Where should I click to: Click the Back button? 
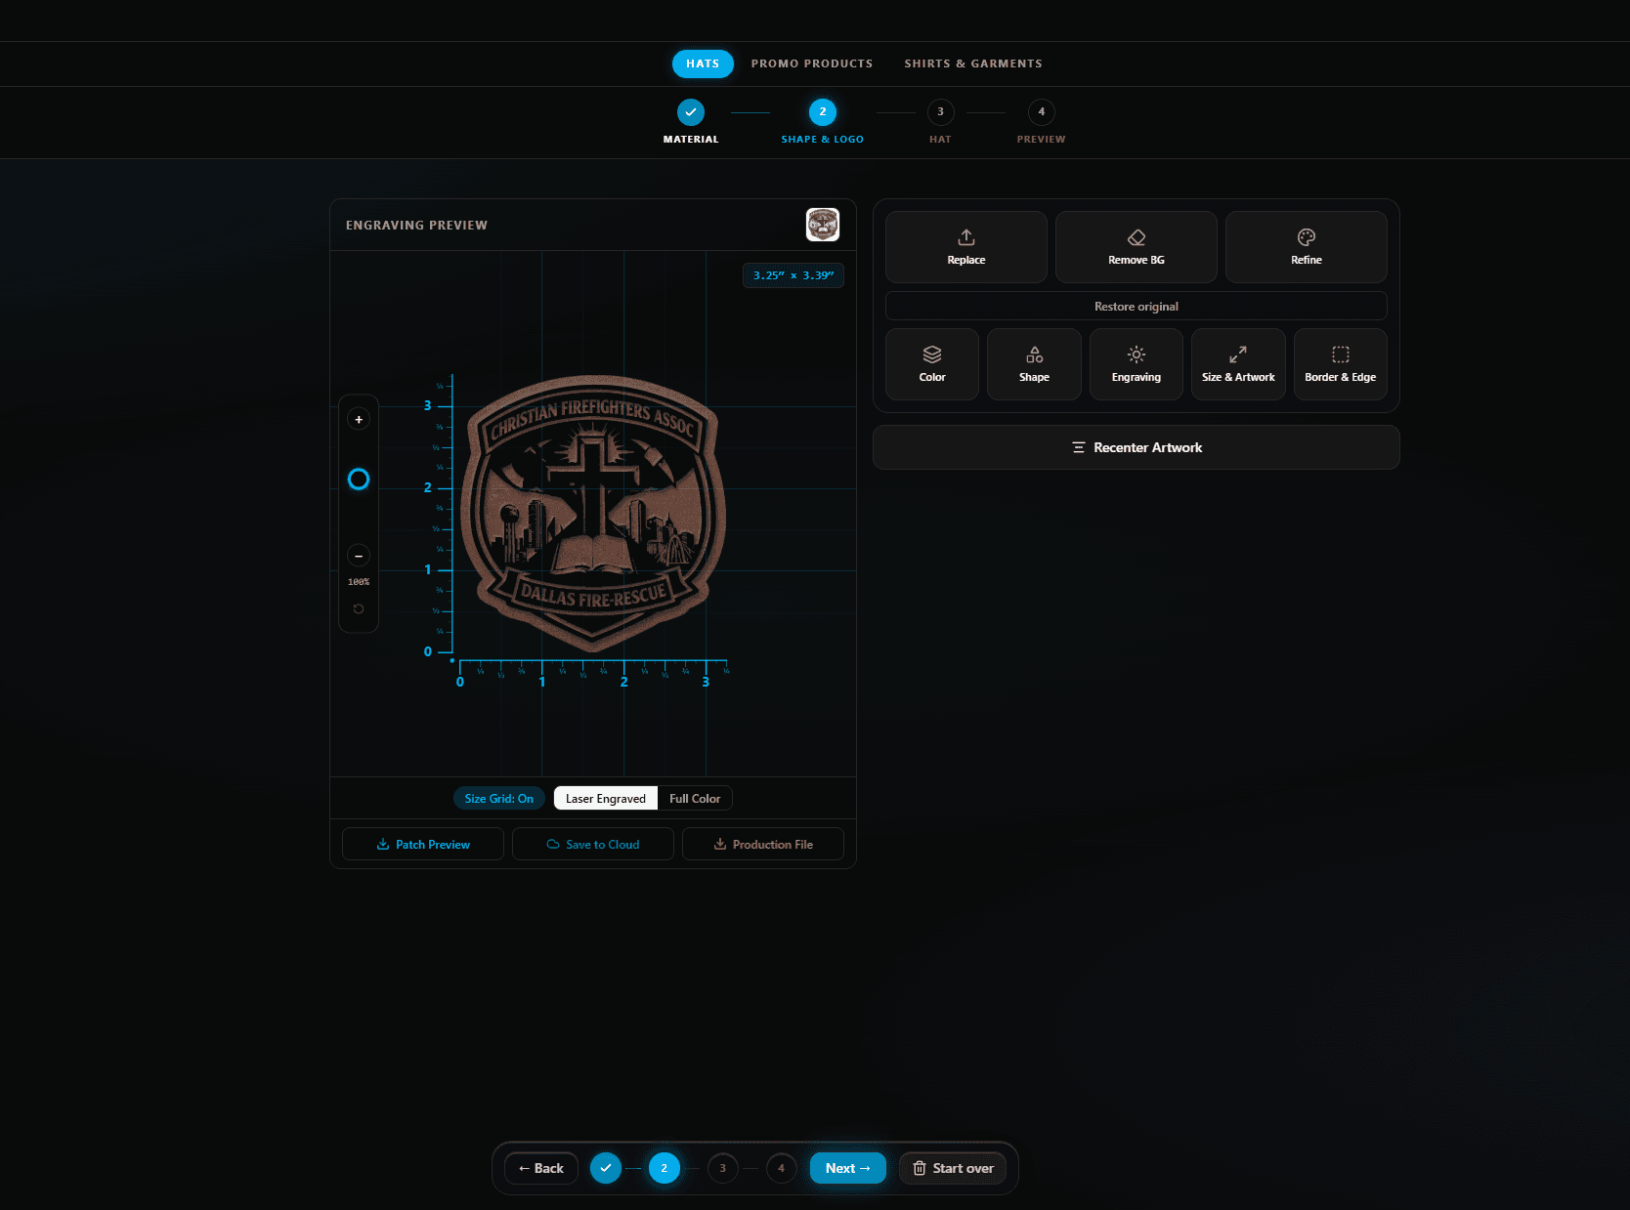click(541, 1168)
